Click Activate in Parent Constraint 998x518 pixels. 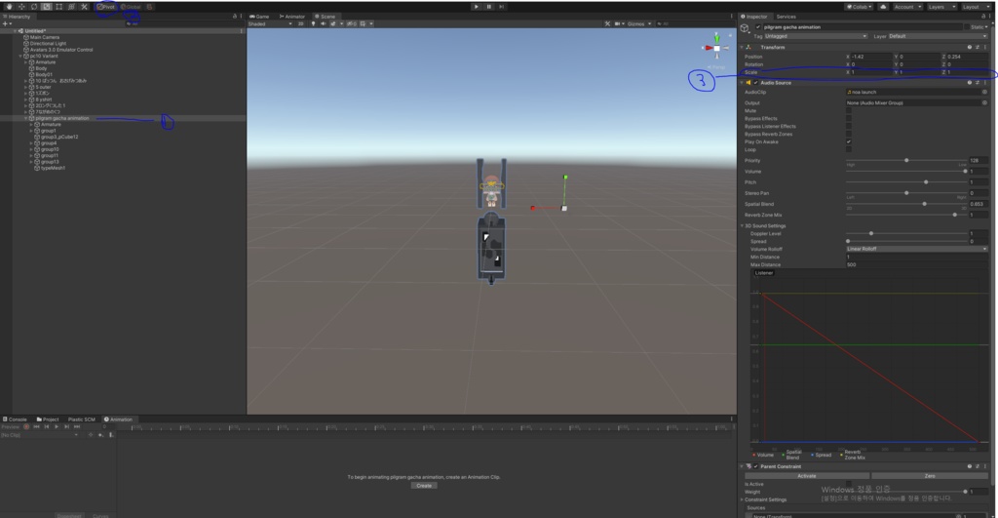(x=806, y=476)
